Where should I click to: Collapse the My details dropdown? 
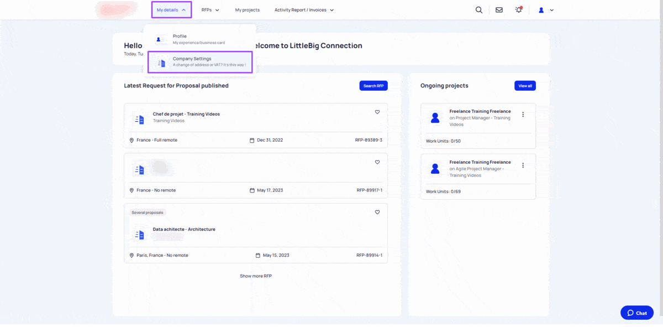click(x=171, y=9)
